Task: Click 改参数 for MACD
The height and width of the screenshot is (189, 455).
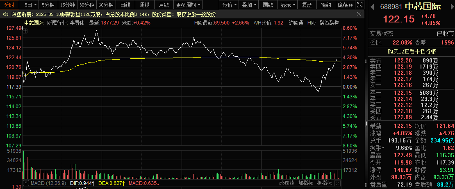Action: click(287, 183)
